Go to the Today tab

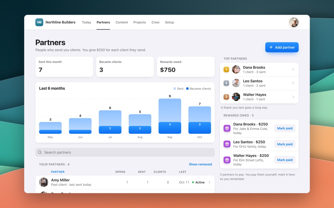87,22
